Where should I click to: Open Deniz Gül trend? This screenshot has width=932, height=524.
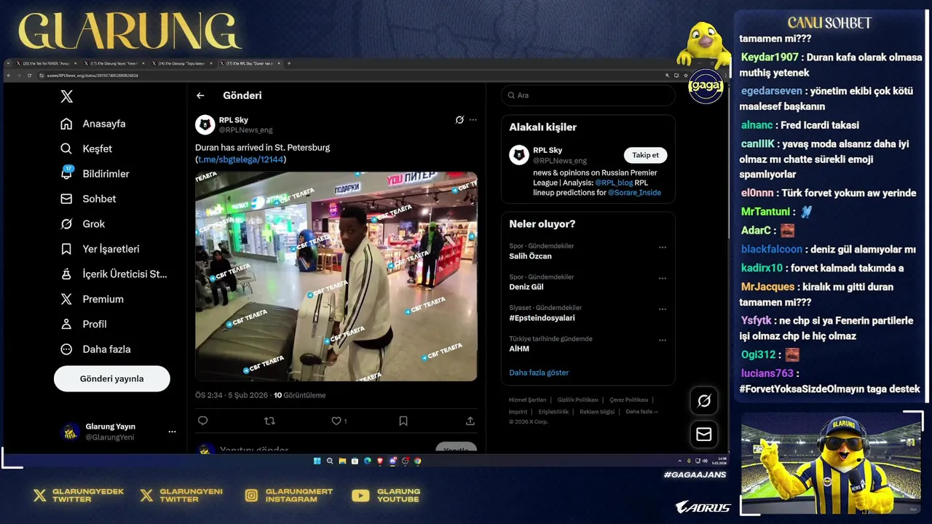(526, 287)
